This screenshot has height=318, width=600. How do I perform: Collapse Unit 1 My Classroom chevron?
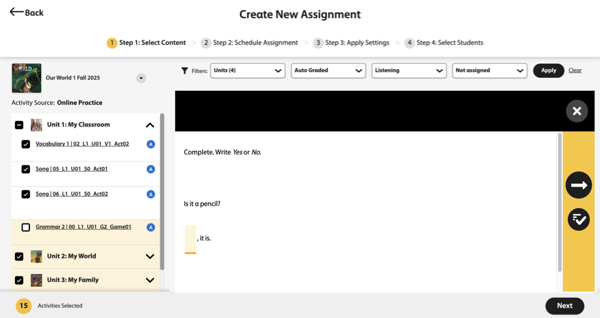click(x=150, y=125)
